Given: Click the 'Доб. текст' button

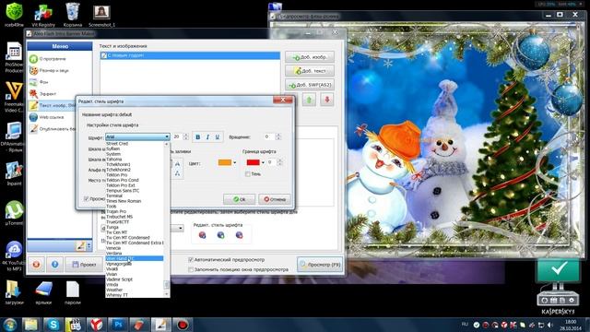Looking at the screenshot, I should (x=310, y=71).
